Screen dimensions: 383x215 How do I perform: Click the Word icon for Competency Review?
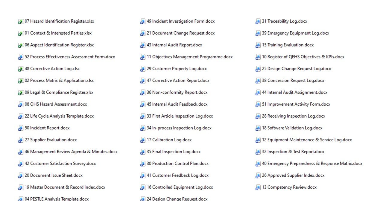click(x=258, y=188)
